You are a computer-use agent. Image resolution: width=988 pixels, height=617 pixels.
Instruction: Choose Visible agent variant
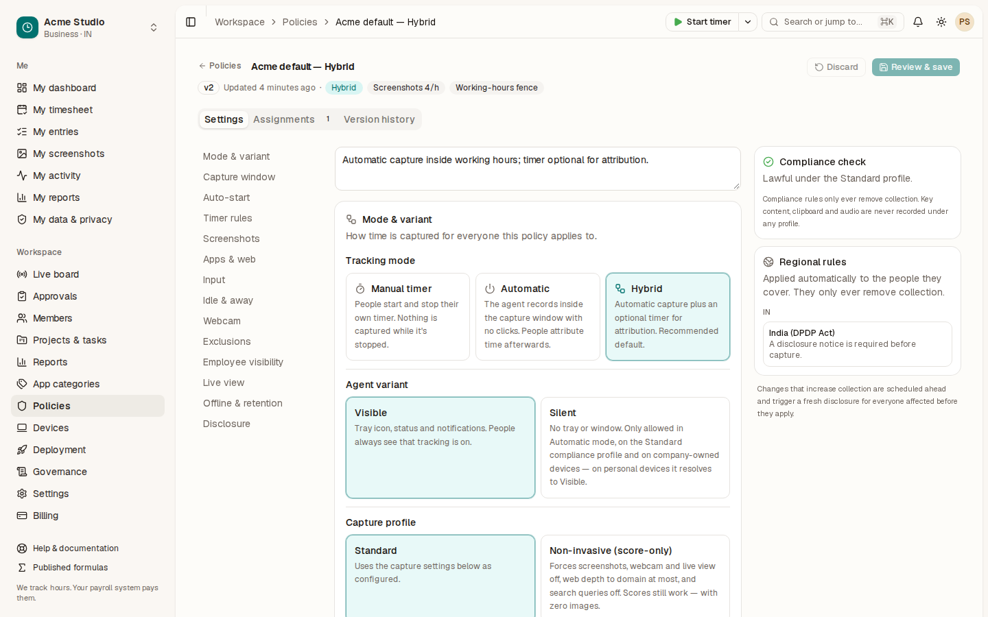coord(440,448)
